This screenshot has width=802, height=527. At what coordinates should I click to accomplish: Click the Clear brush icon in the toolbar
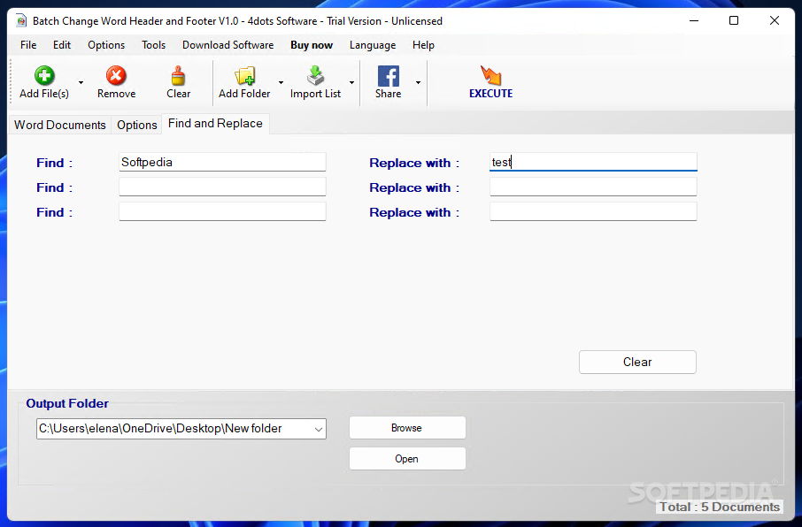178,76
